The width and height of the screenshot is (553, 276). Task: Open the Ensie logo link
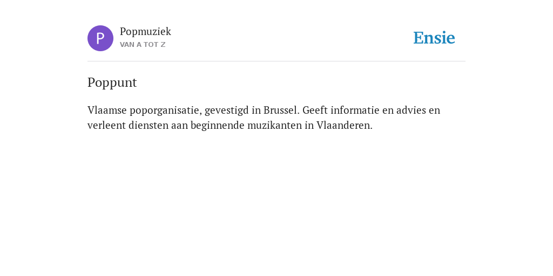coord(434,38)
